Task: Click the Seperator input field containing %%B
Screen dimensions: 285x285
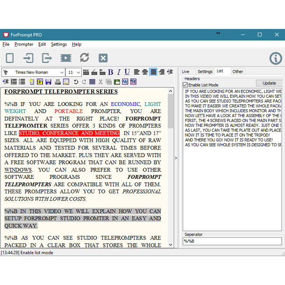Action: (232, 241)
